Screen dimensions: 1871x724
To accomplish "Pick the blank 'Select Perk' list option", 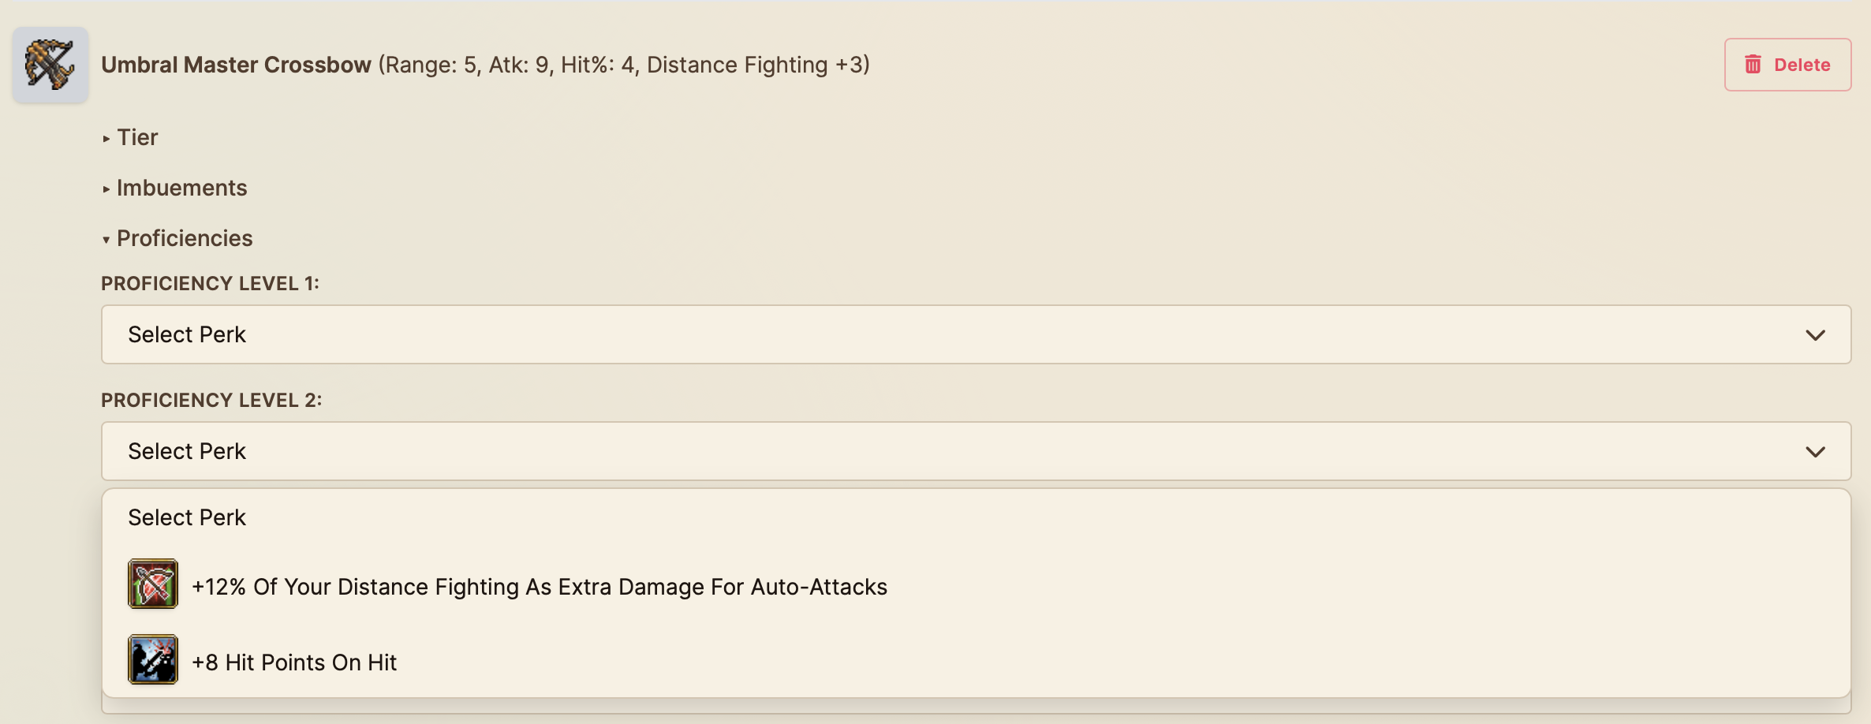I will coord(187,517).
